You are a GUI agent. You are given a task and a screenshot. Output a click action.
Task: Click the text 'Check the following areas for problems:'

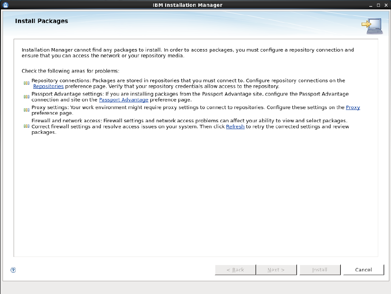pos(70,71)
